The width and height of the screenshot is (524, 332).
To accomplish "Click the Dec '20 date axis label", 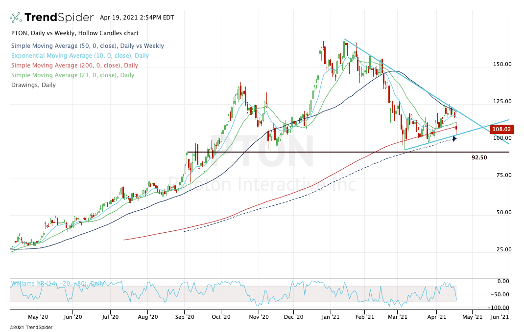I will 293,317.
